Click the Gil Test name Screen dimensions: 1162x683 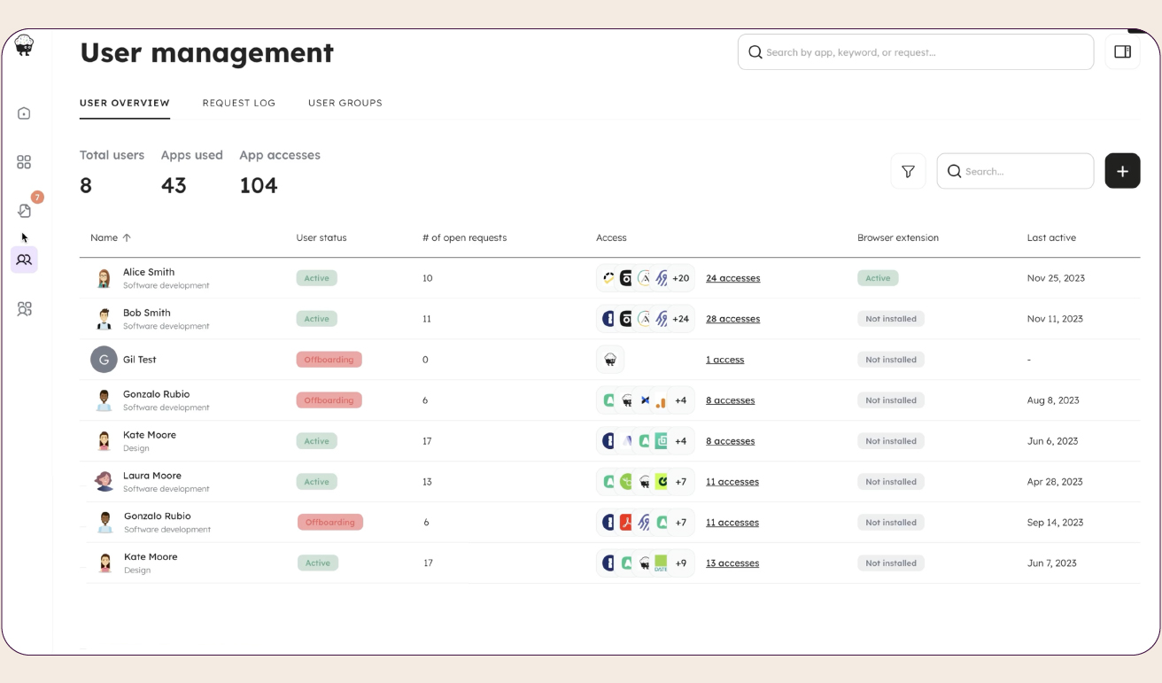tap(140, 360)
